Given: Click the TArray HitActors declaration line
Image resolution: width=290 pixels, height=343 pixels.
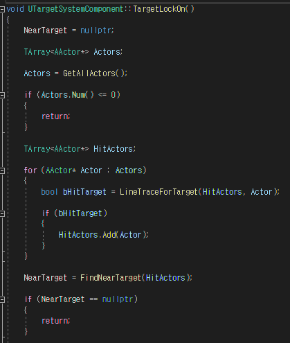Looking at the screenshot, I should 80,149.
